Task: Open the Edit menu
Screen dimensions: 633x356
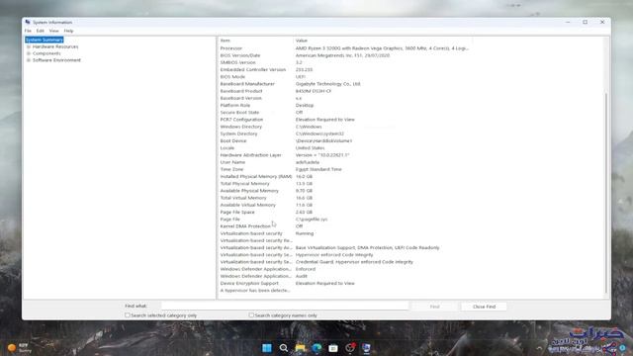Action: (40, 31)
